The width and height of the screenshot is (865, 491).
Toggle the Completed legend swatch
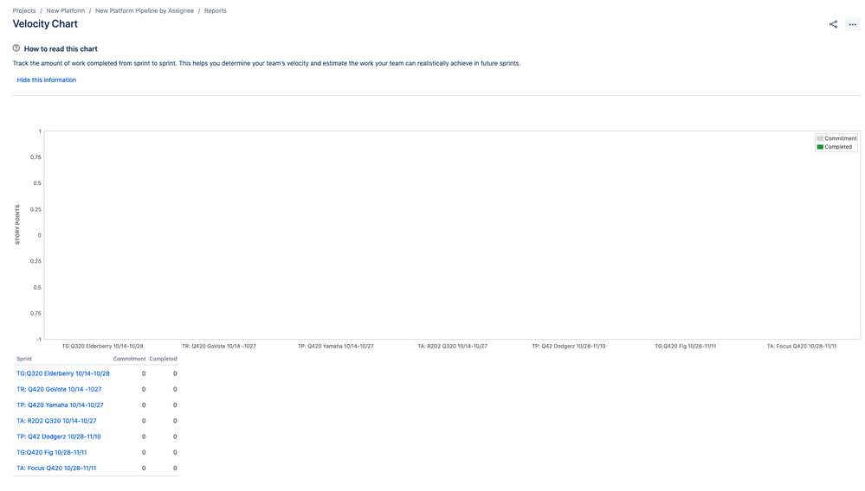point(820,147)
